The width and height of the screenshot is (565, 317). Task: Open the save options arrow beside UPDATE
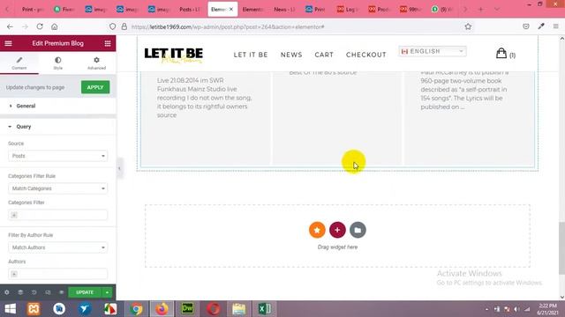[107, 292]
